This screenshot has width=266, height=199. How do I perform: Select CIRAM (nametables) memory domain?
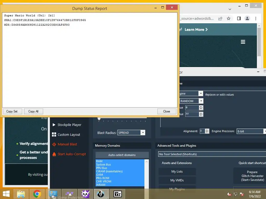pos(120,171)
